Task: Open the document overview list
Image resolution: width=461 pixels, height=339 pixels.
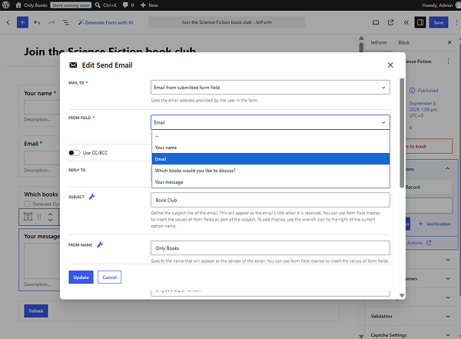Action: click(x=66, y=22)
